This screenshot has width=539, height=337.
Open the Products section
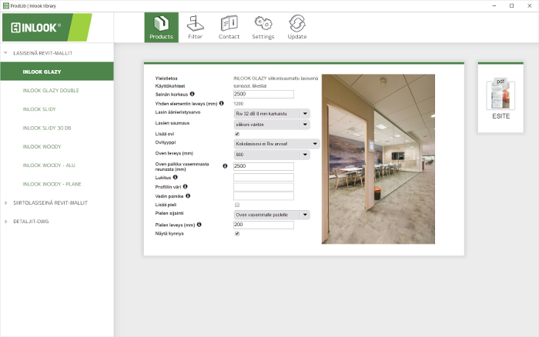coord(161,27)
